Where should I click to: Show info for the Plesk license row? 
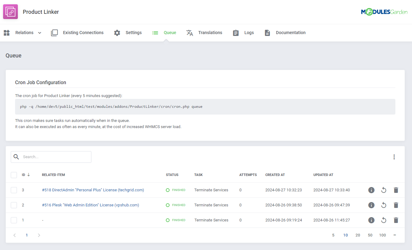tap(371, 205)
